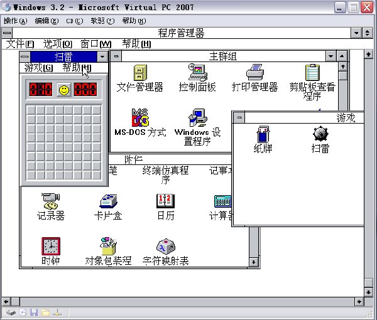Click outer vertical scrollbar thumb

(368, 283)
